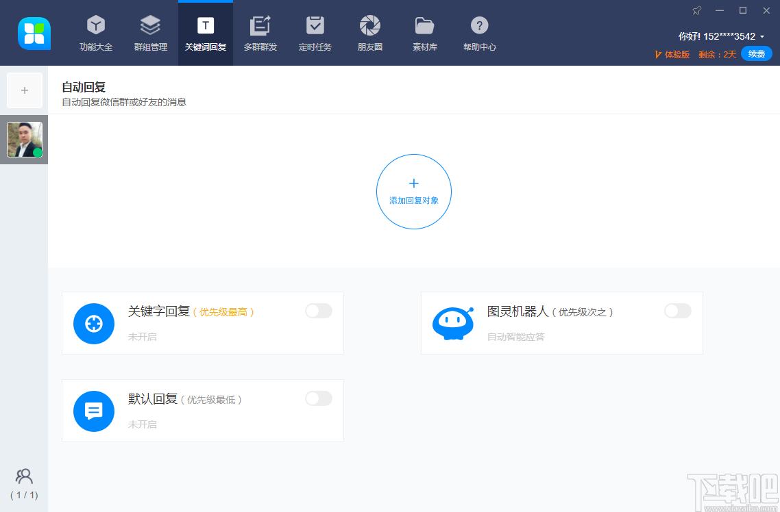Viewport: 780px width, 512px height.
Task: Toggle the 关键字回复 switch
Action: click(319, 311)
